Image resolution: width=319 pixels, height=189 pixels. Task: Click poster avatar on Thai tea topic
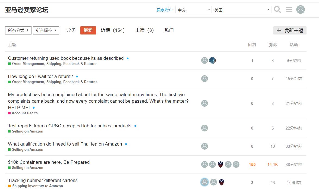[x=204, y=146]
